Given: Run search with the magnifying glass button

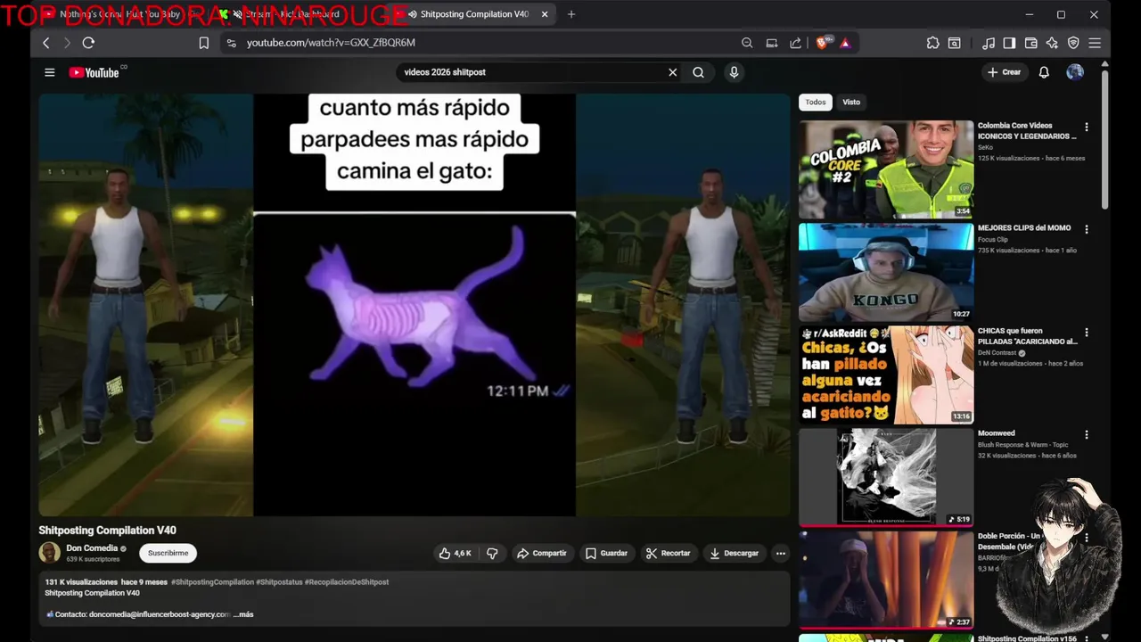Looking at the screenshot, I should pos(699,72).
